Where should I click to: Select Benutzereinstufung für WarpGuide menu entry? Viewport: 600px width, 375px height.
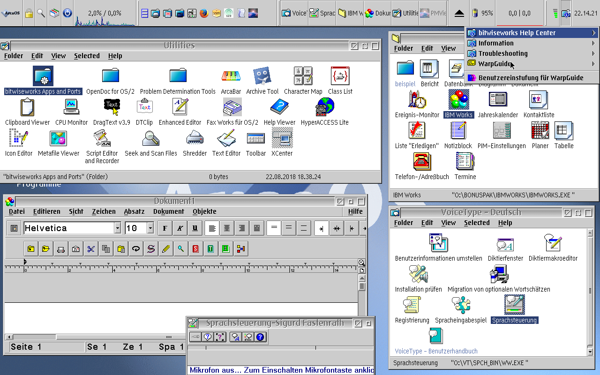532,78
